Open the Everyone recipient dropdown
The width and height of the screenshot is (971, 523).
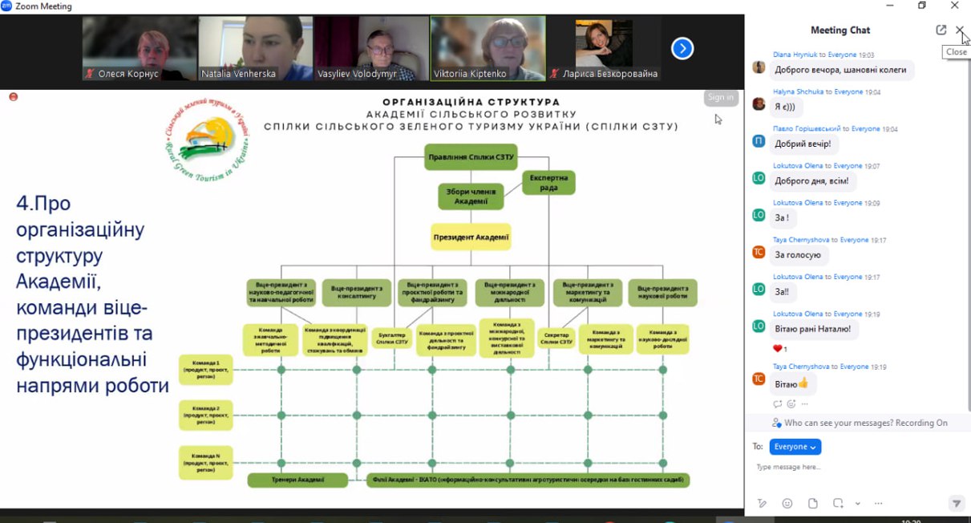[795, 447]
